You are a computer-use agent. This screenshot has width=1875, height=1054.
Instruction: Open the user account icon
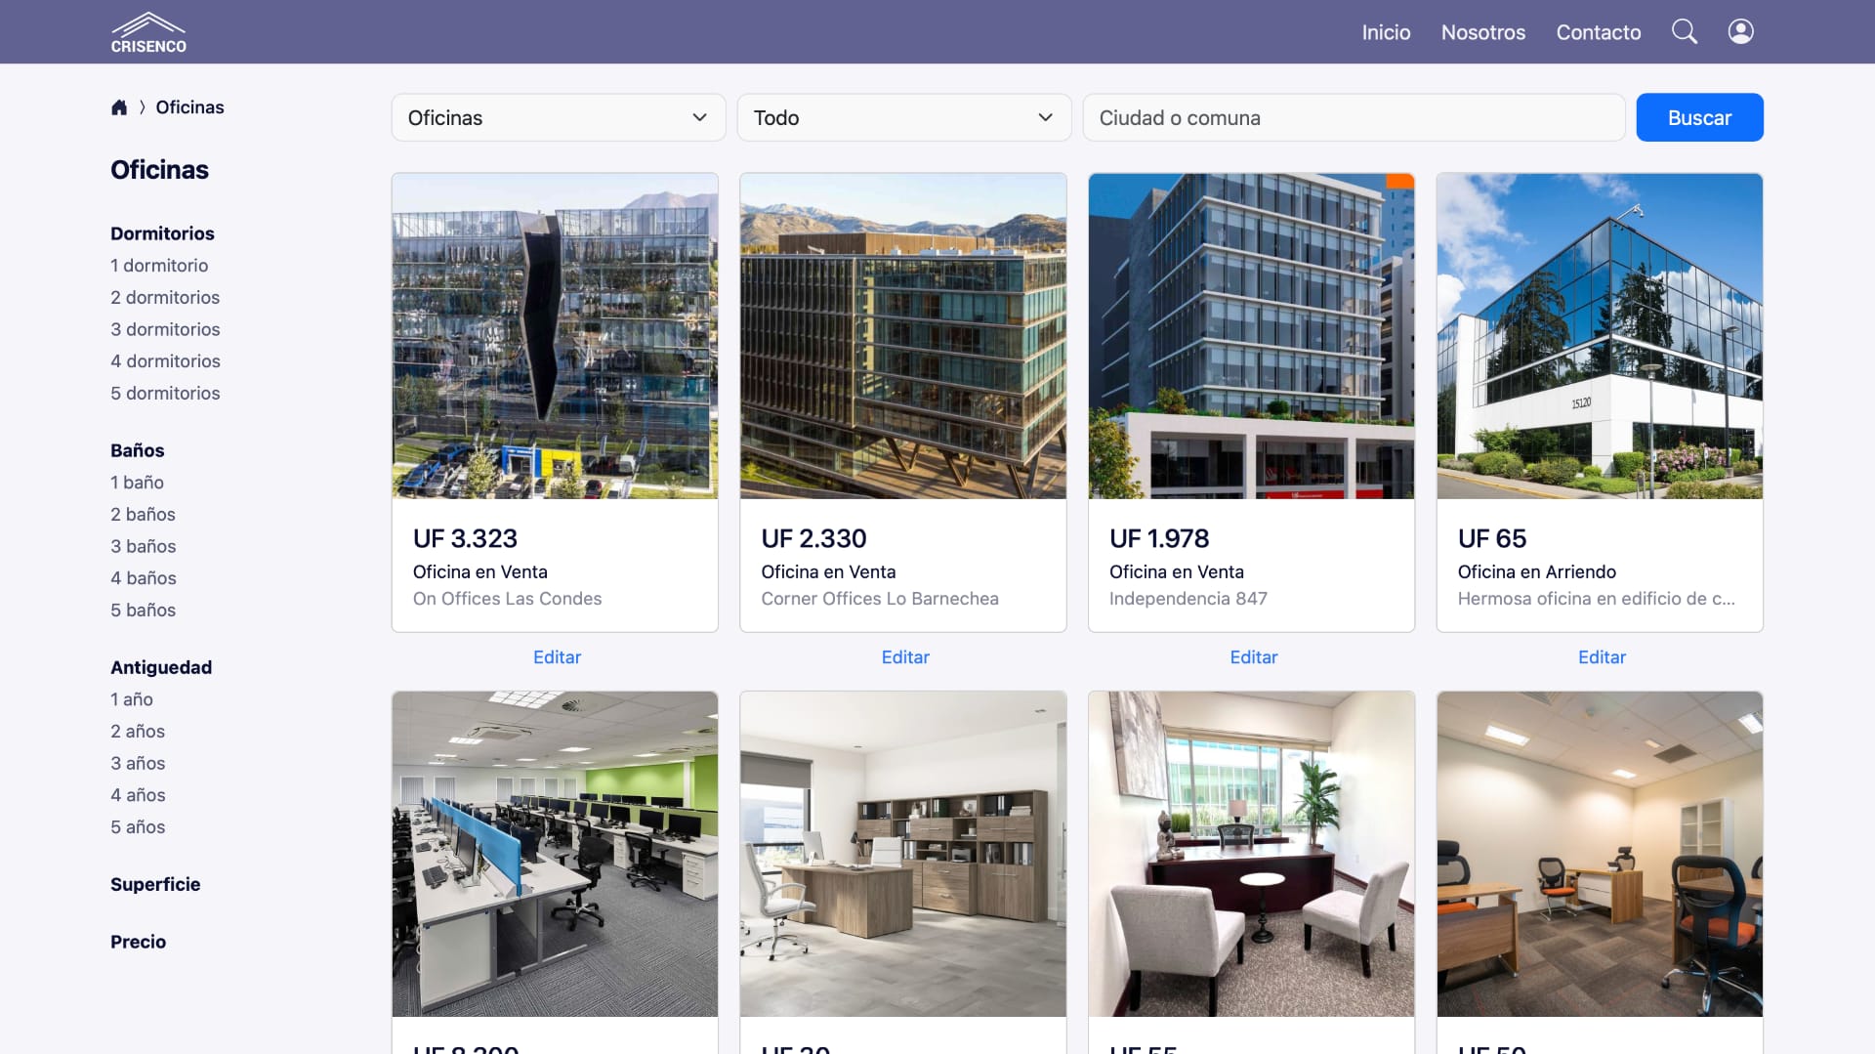click(1740, 31)
